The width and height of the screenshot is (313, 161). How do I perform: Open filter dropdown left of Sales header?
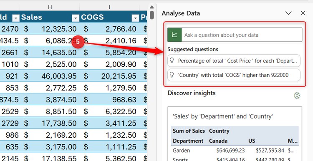tap(16, 18)
